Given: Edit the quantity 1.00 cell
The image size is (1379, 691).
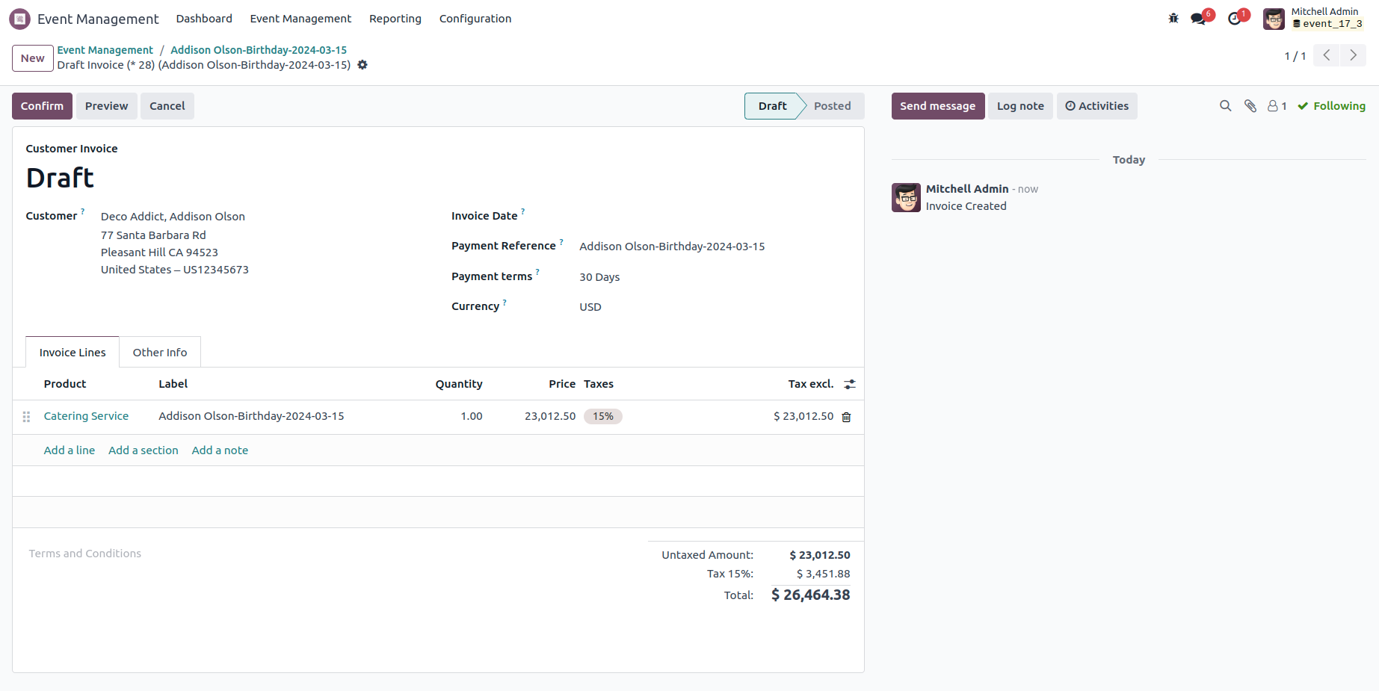Looking at the screenshot, I should [472, 416].
